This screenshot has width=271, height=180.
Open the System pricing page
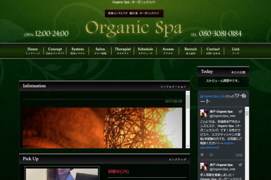pyautogui.click(x=77, y=51)
